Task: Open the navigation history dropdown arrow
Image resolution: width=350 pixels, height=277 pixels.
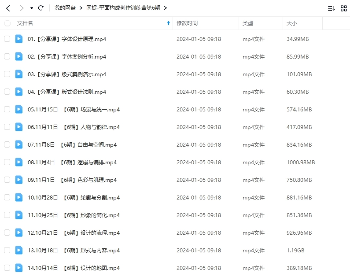Action: 31,8
